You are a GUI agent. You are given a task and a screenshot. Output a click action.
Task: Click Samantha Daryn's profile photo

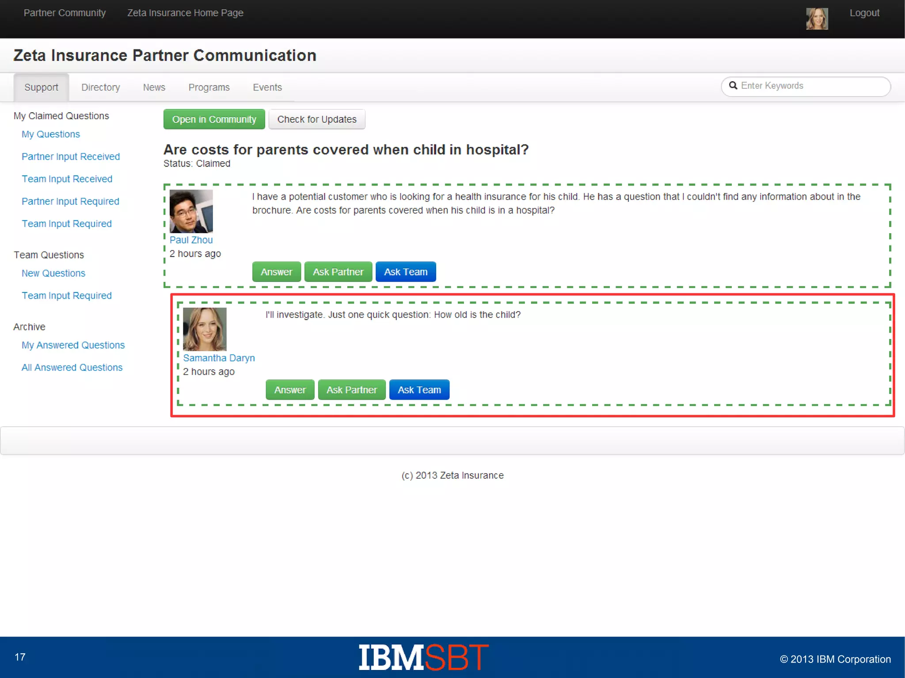pos(205,329)
